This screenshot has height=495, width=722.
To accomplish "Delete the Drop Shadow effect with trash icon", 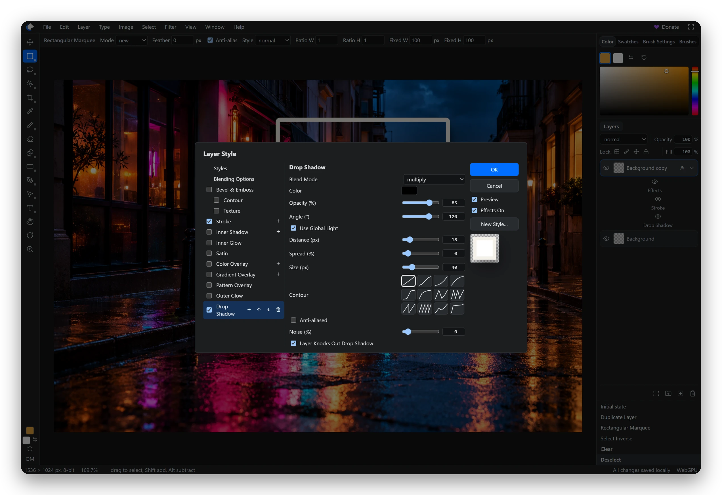I will 278,309.
